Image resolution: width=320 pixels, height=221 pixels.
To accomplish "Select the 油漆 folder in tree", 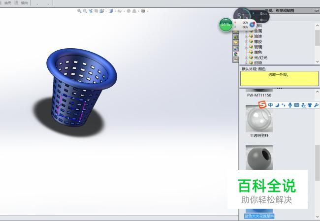I will tap(258, 36).
